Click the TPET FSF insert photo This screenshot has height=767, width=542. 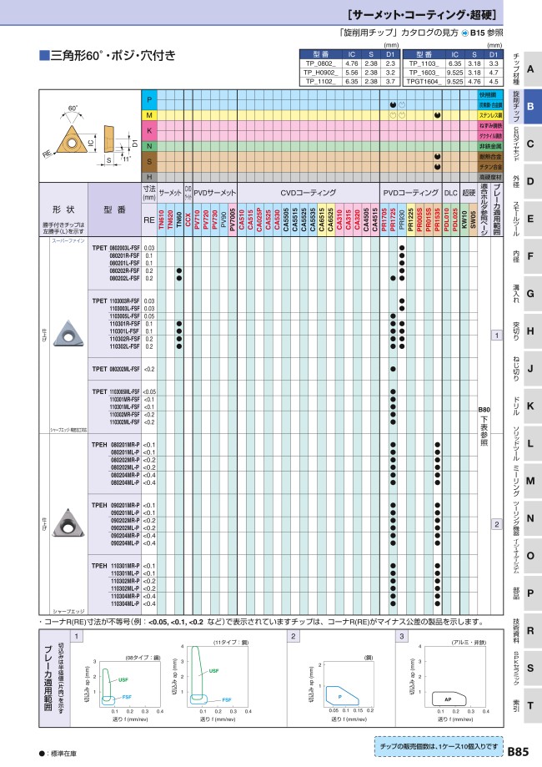point(65,333)
